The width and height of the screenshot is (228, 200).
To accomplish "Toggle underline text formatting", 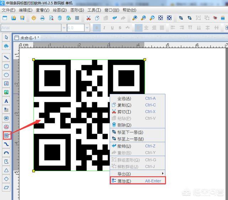I will 112,28.
